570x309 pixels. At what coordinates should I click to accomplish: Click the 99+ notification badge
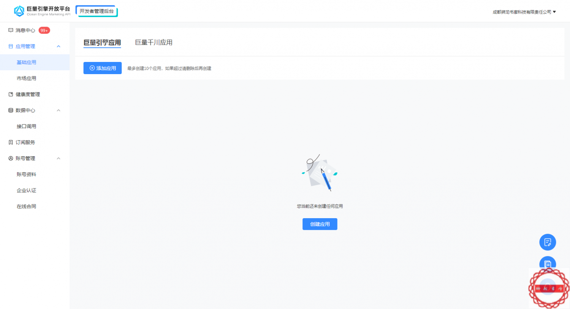44,30
